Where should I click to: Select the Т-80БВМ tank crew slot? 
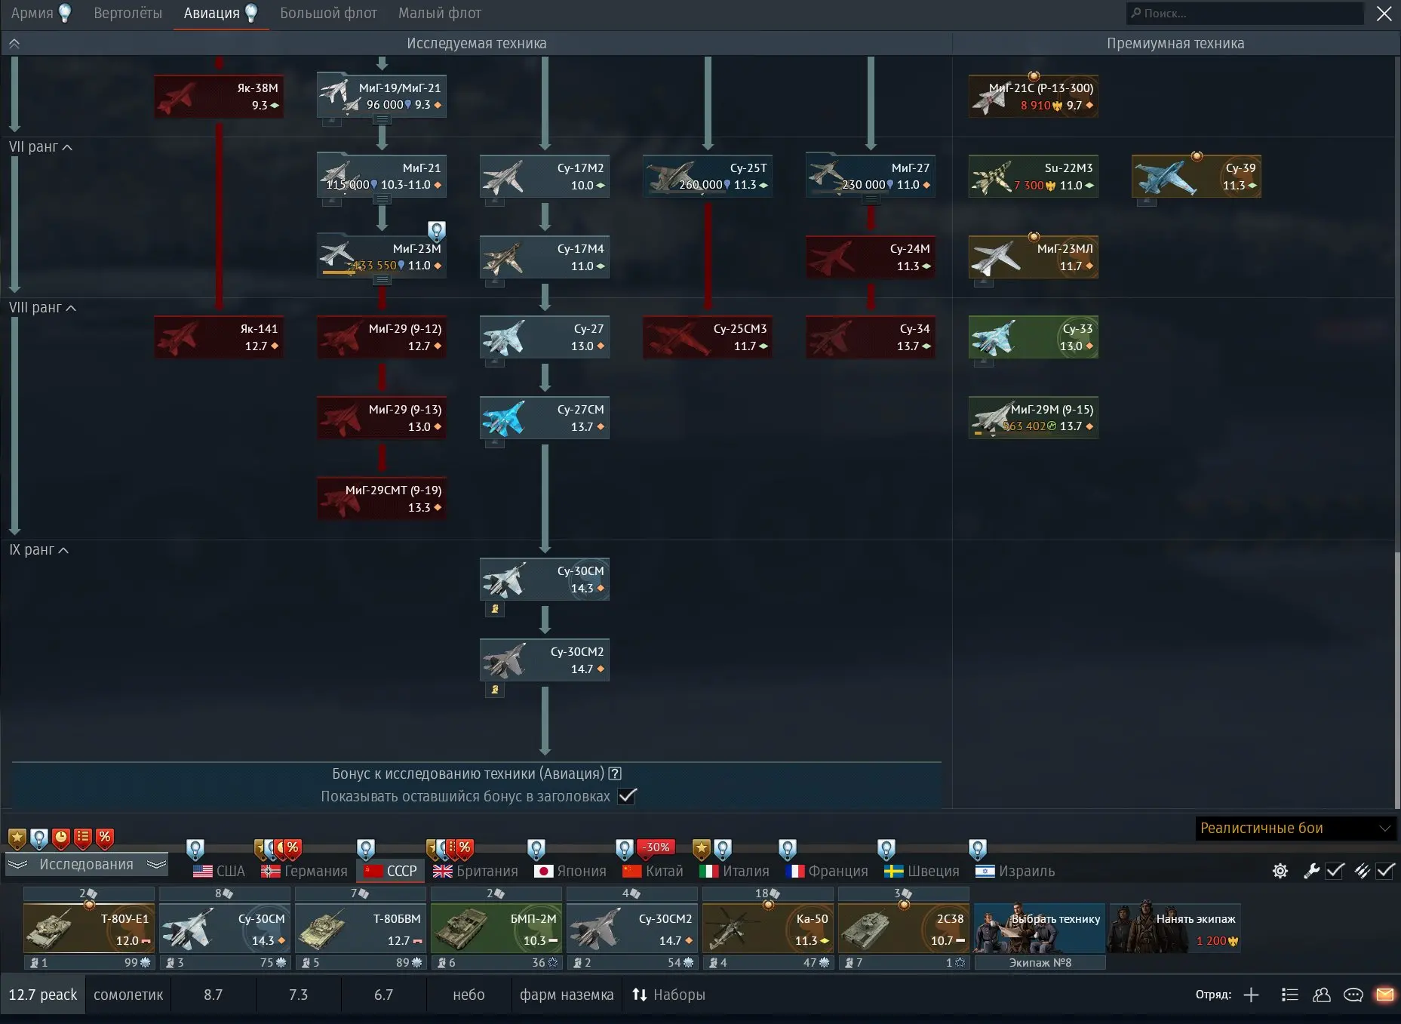click(361, 929)
